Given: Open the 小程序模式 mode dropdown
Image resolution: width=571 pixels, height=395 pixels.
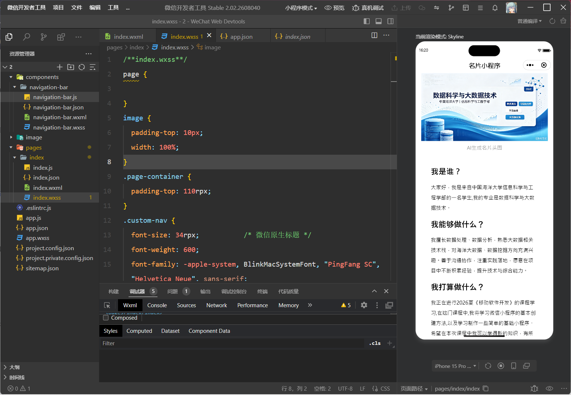Looking at the screenshot, I should (x=301, y=8).
